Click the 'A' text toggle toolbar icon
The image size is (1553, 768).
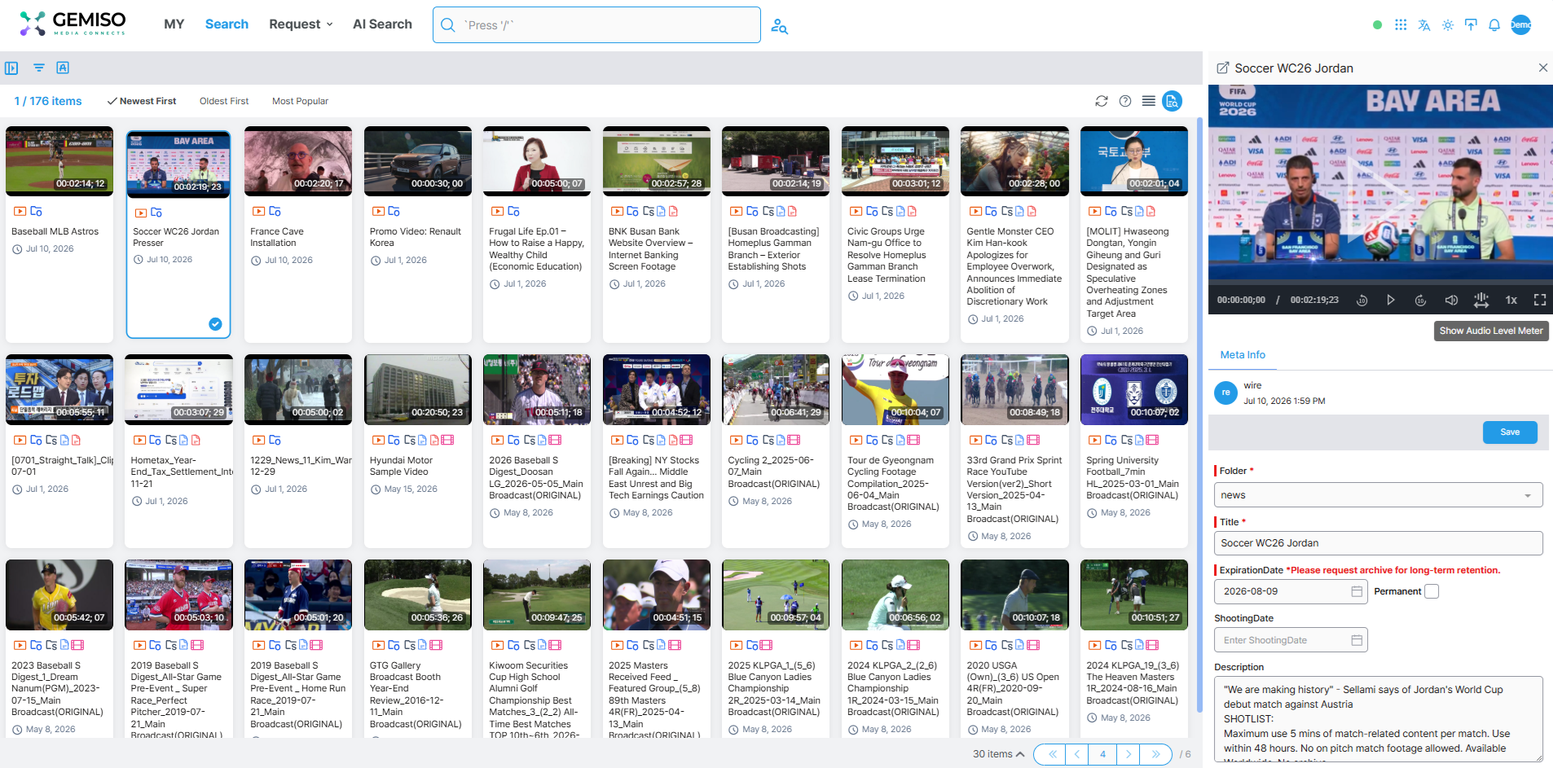(63, 68)
